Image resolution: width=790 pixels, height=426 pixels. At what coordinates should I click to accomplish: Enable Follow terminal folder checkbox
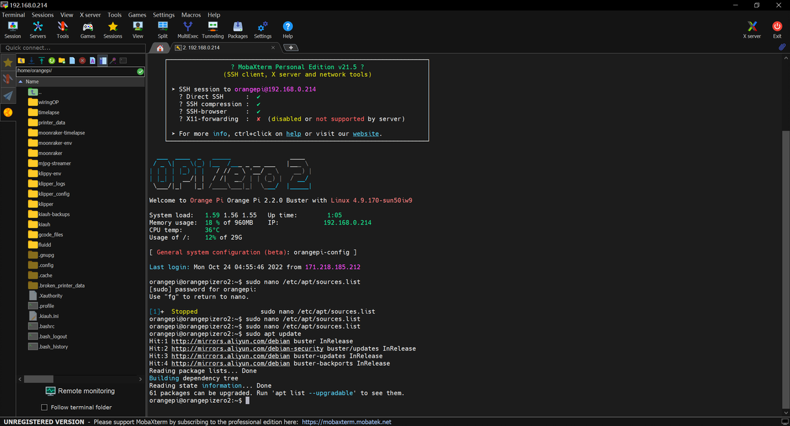click(x=44, y=407)
